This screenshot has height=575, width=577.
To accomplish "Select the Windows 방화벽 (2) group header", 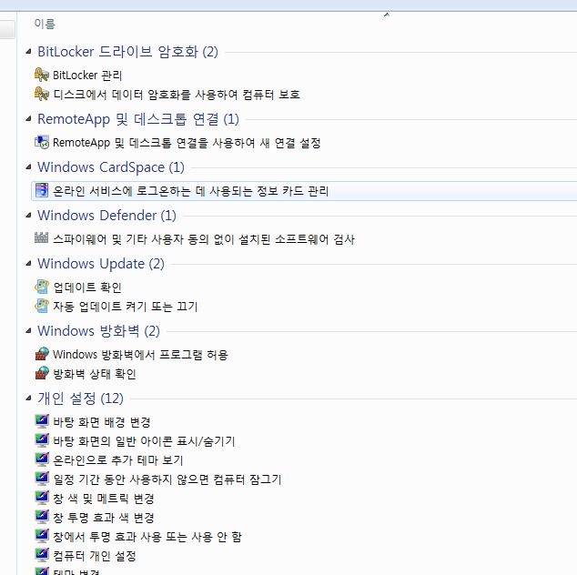I will click(98, 331).
